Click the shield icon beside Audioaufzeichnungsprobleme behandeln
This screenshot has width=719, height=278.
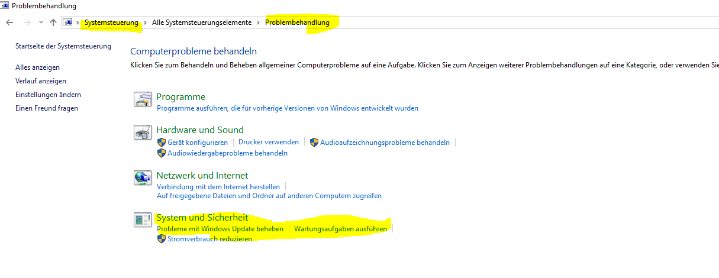pyautogui.click(x=314, y=143)
